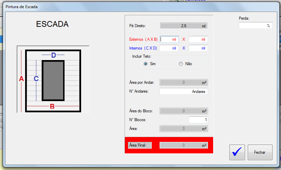Click the 'Internos (C X D)' label
Image resolution: width=281 pixels, height=170 pixels.
143,48
